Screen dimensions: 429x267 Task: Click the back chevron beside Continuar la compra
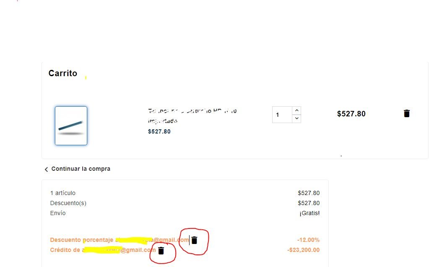point(46,169)
